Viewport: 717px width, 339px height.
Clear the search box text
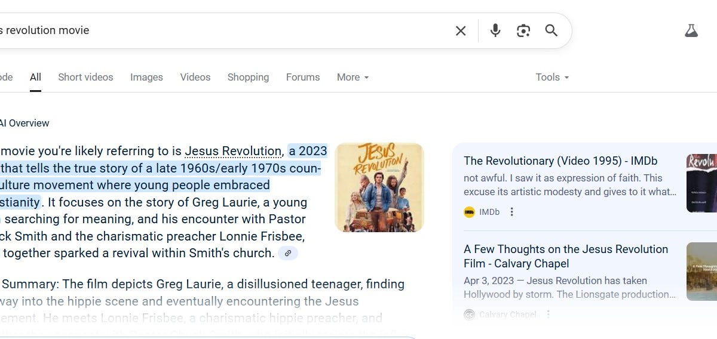pos(461,30)
